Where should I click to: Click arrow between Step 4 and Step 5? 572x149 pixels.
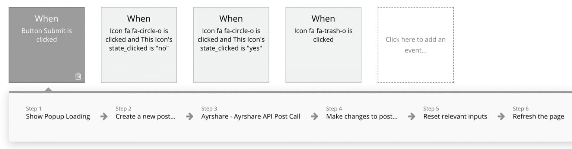pos(411,117)
